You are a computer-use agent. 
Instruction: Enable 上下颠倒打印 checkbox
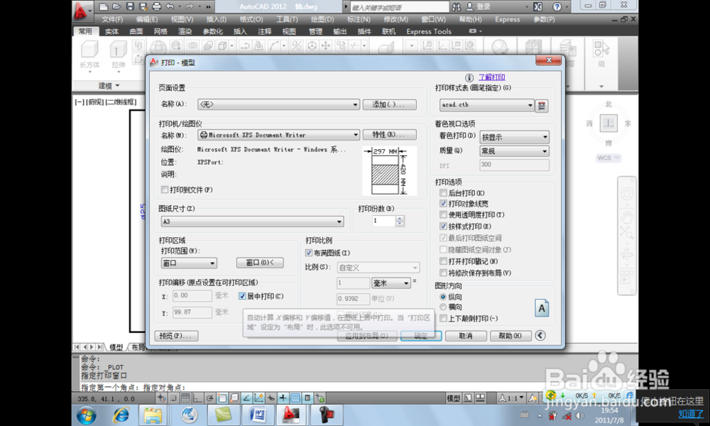[x=443, y=318]
